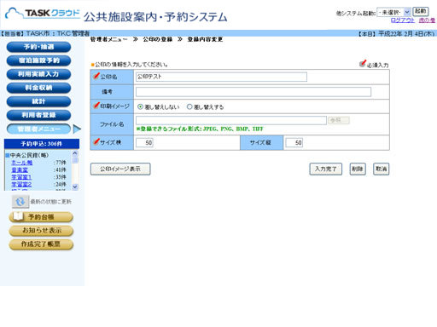
Task: Click the 入力完了 button
Action: click(326, 169)
